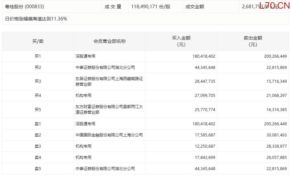Click 深股通专用 in the 卖1 row
The height and width of the screenshot is (177, 291).
tap(85, 124)
